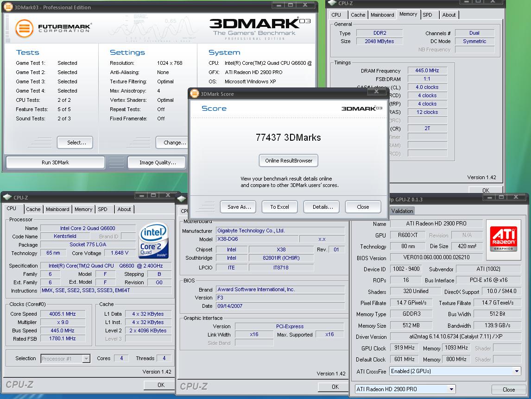This screenshot has width=531, height=399.
Task: Open the GPU selection dropdown in GPU-Z
Action: [x=451, y=389]
